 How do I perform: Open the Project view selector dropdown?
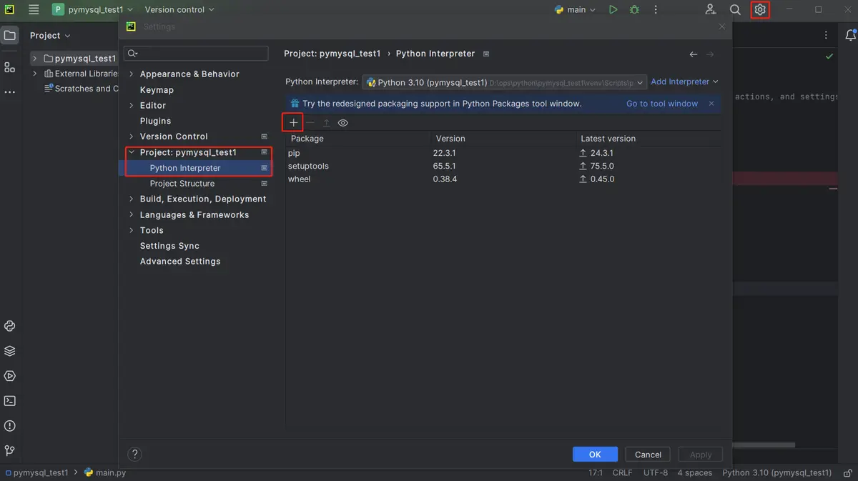coord(50,36)
